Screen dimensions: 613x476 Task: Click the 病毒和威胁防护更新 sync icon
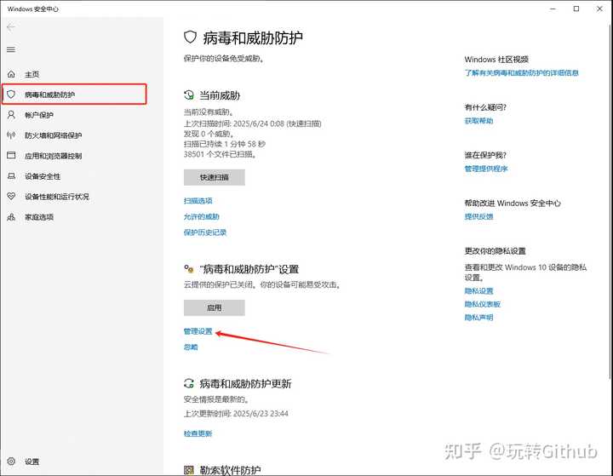tap(189, 383)
